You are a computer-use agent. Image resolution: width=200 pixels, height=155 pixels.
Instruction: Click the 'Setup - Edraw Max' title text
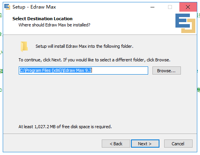click(x=34, y=7)
